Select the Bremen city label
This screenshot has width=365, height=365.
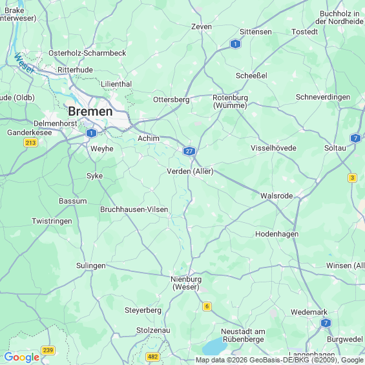(90, 111)
